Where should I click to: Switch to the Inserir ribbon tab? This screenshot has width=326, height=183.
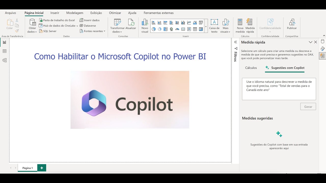(x=55, y=13)
